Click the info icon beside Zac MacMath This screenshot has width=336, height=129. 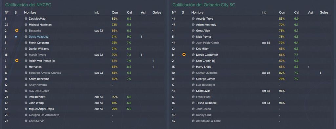tap(26, 19)
